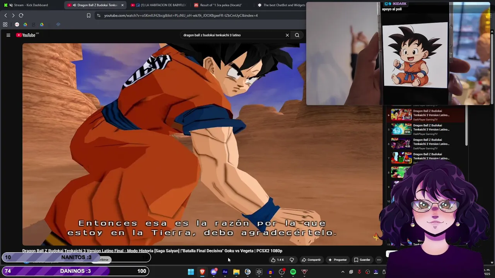Reload the YouTube page
Viewport: 495px width, 278px height.
(x=21, y=15)
